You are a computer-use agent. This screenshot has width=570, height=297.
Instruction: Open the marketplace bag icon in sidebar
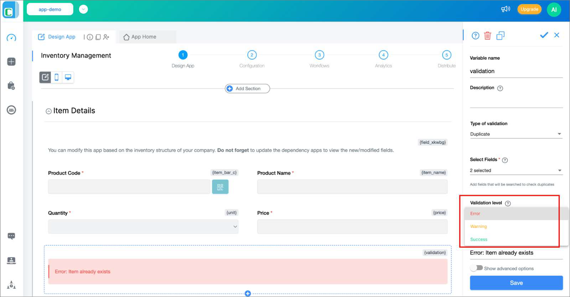[11, 85]
